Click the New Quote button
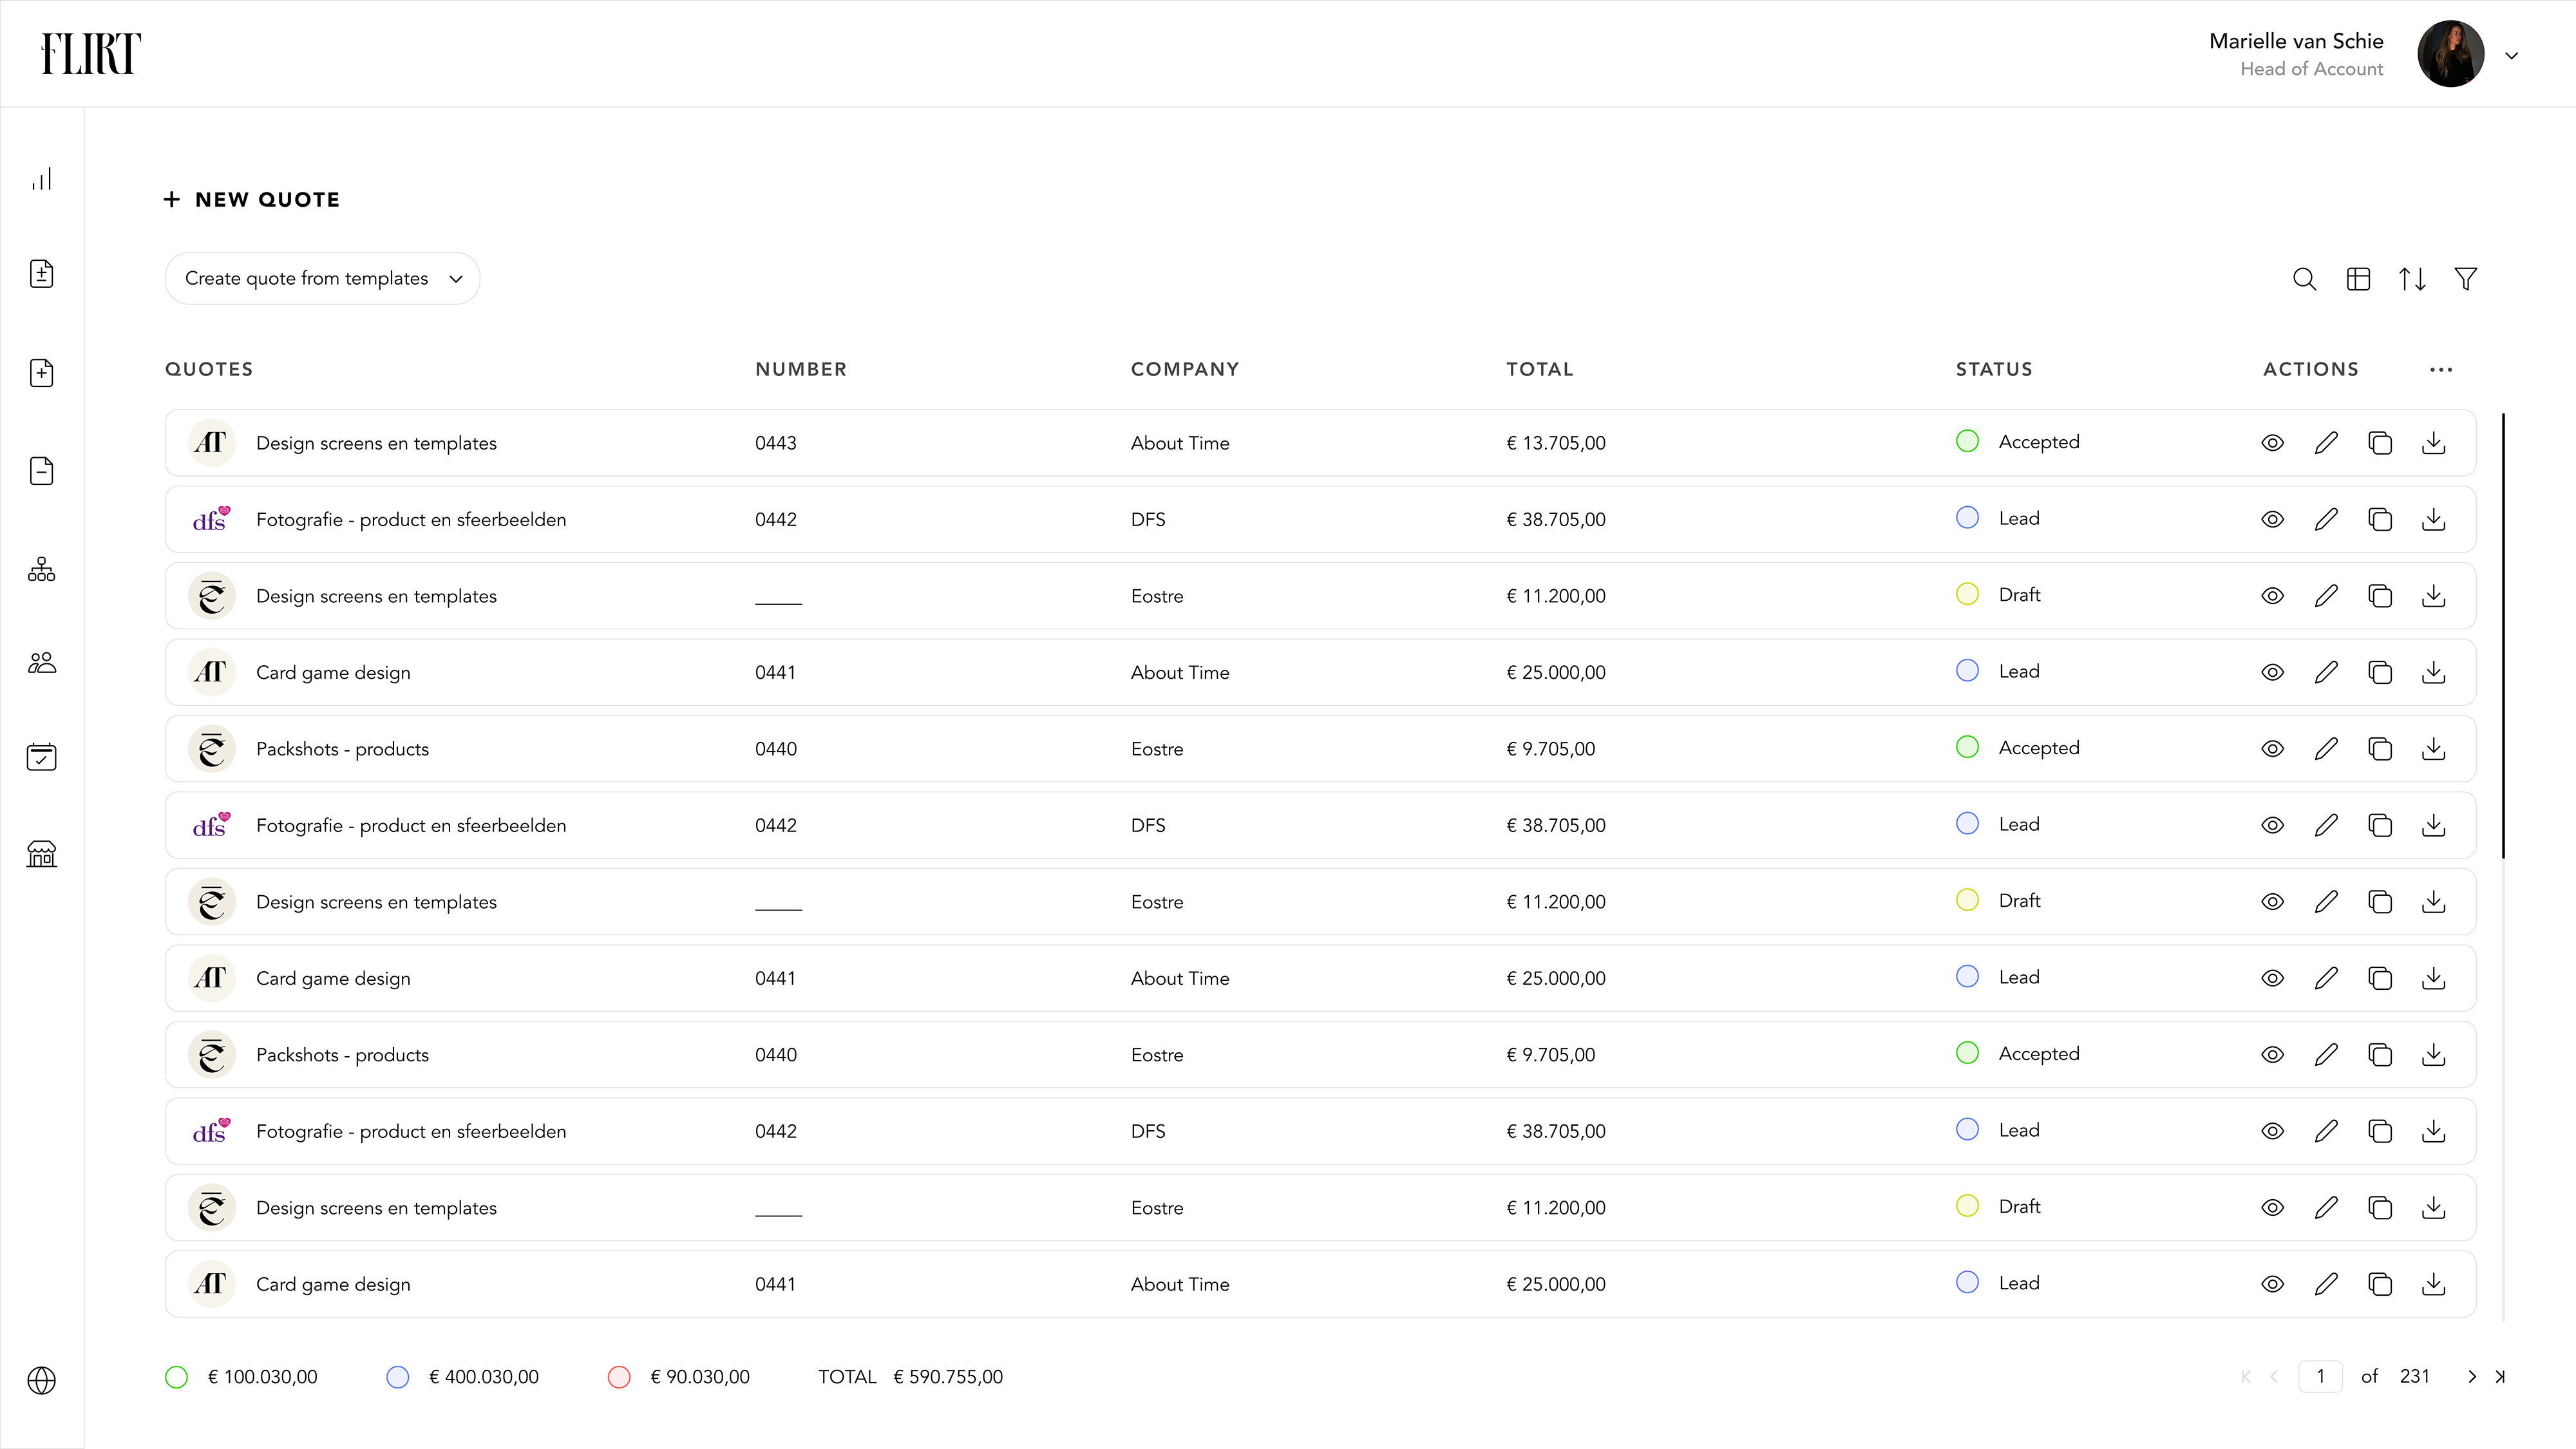 252,199
